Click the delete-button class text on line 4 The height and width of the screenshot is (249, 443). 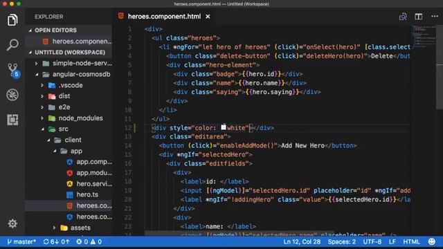(243, 56)
